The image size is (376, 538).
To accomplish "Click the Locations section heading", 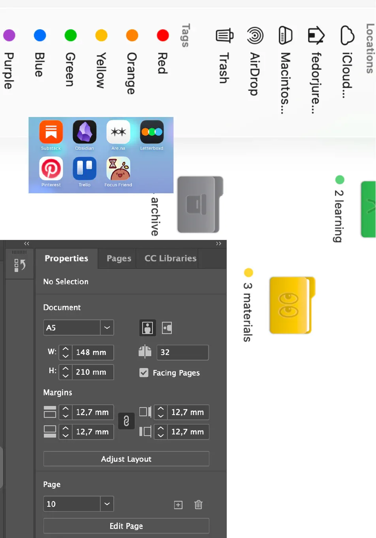I will coord(370,48).
